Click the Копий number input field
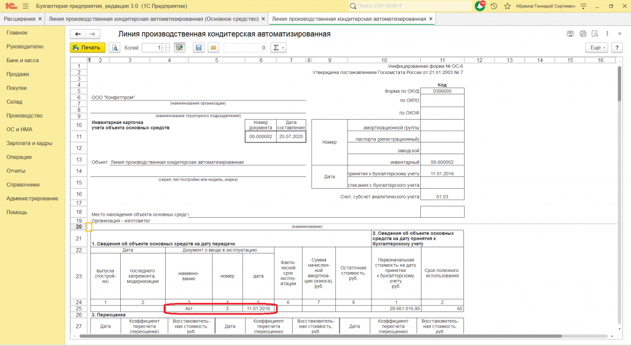The height and width of the screenshot is (346, 631). click(x=152, y=47)
